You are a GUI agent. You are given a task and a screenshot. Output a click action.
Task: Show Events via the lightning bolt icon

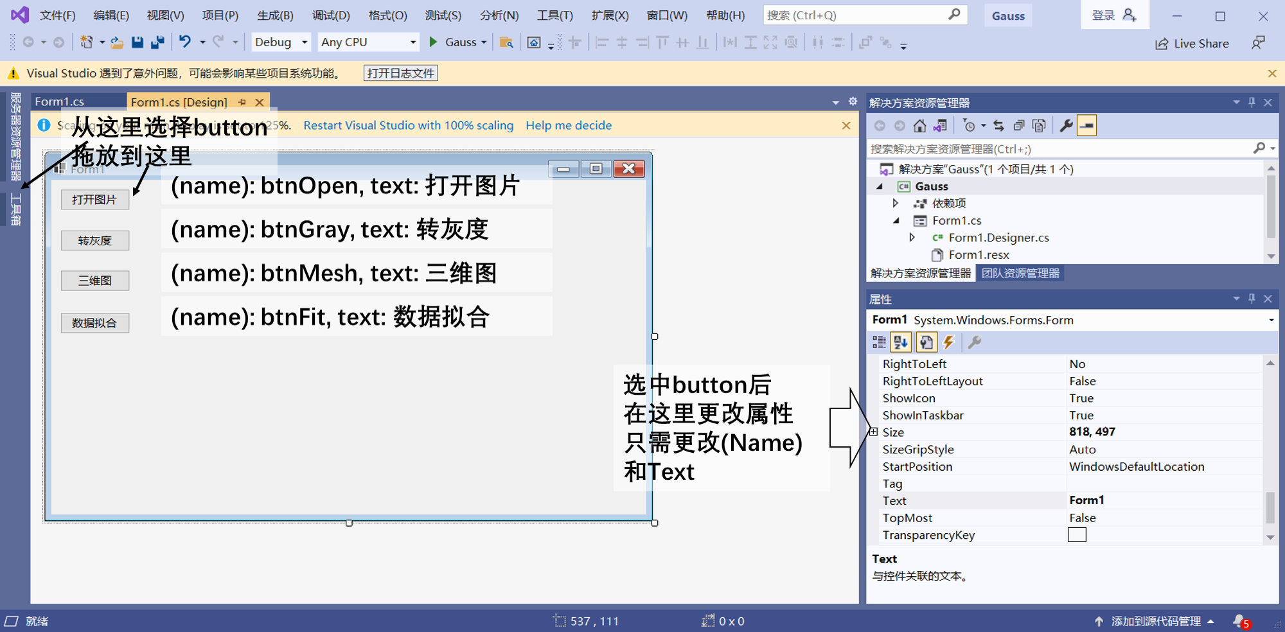point(948,342)
